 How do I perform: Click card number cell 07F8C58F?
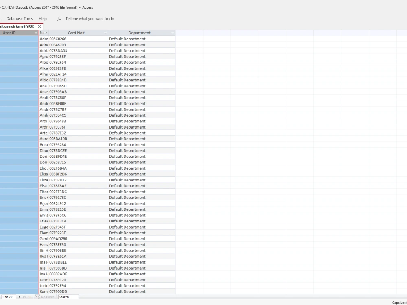click(x=78, y=98)
